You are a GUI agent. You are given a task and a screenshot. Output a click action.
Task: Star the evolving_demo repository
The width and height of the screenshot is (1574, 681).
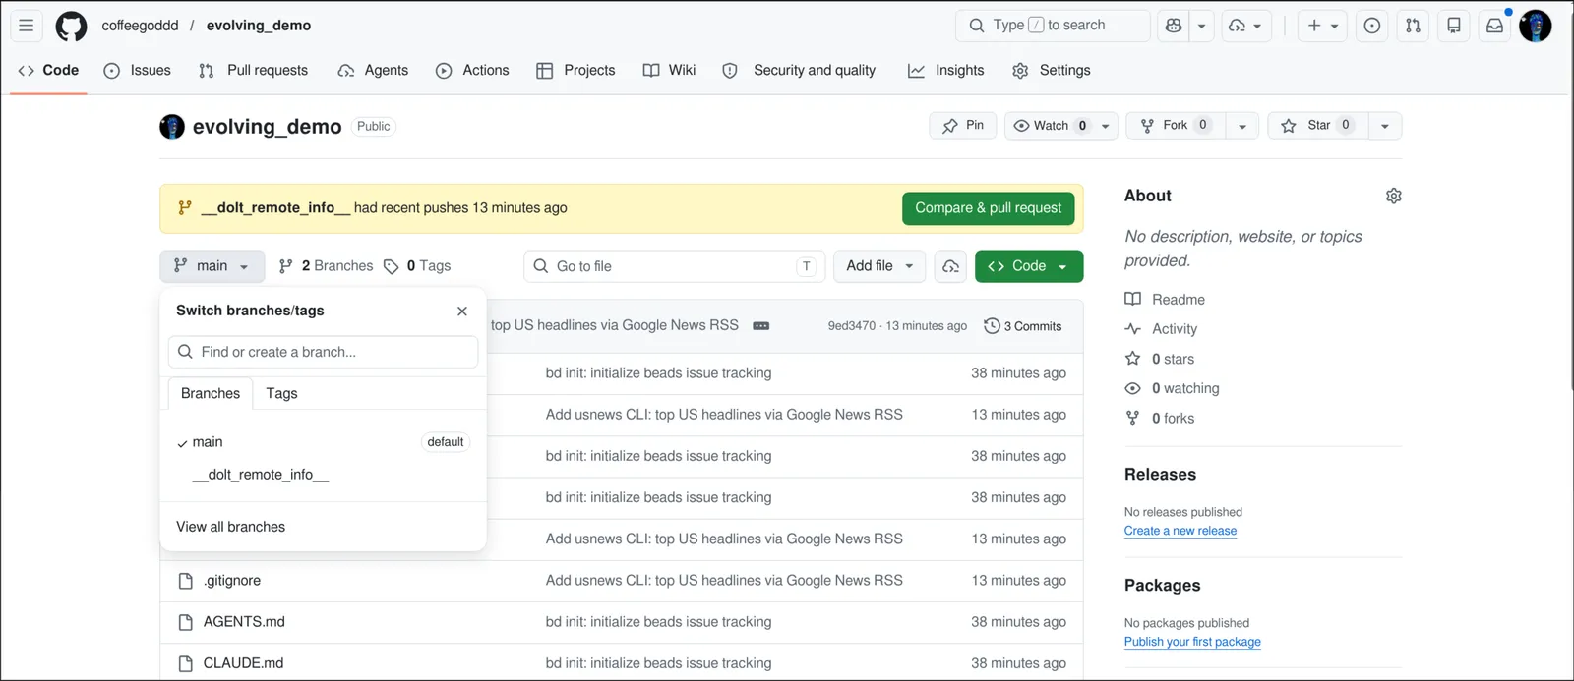pyautogui.click(x=1318, y=126)
